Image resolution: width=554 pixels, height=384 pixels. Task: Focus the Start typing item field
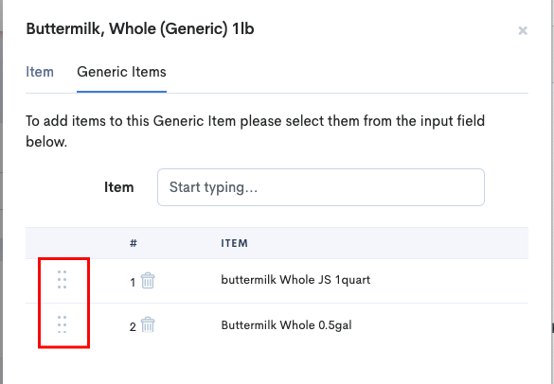tap(321, 187)
